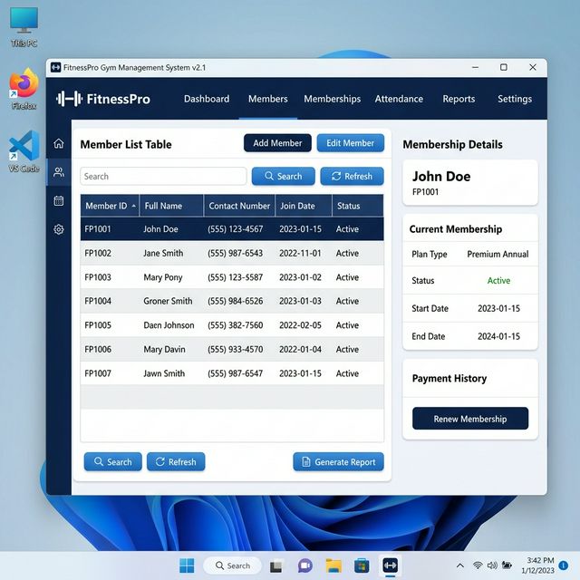Viewport: 580px width, 580px height.
Task: Select the Mary Pony row
Action: pyautogui.click(x=232, y=277)
